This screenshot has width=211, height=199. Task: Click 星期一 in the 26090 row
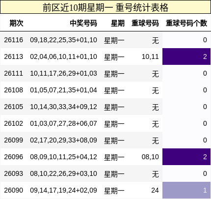114,191
